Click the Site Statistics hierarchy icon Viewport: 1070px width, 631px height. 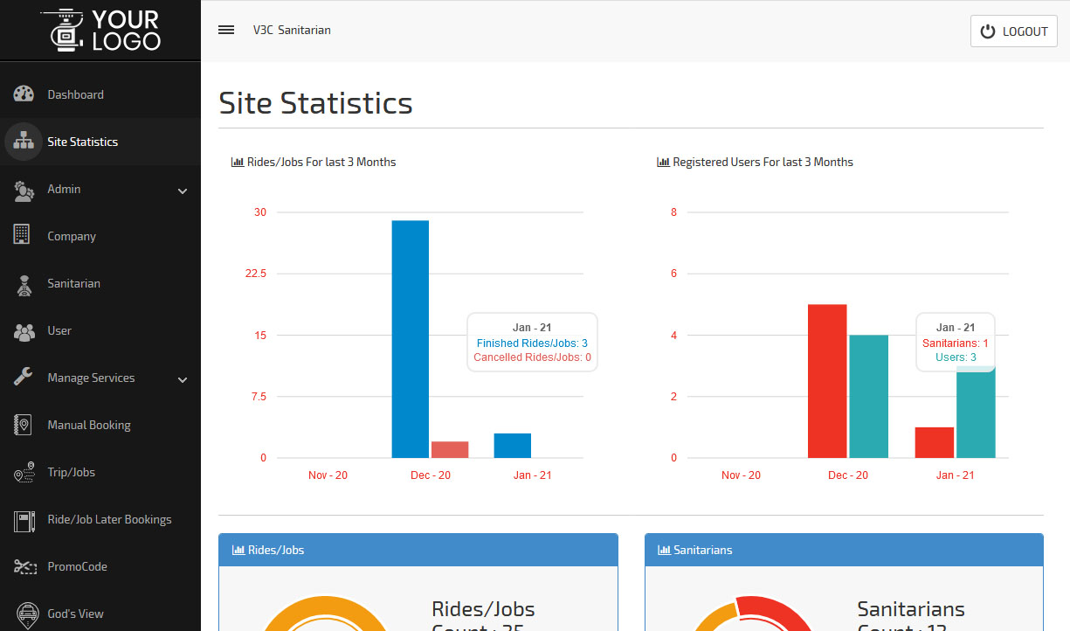point(24,142)
